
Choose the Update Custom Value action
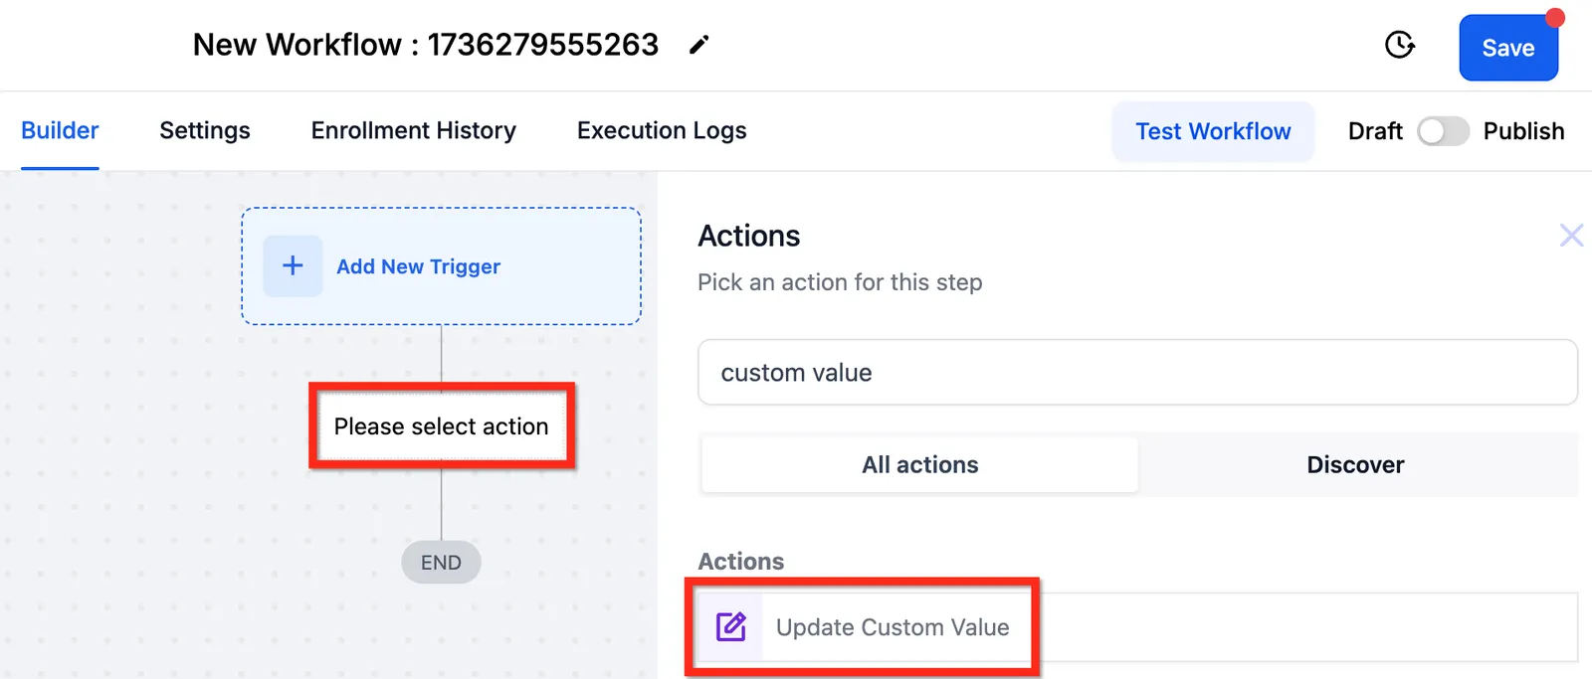(x=1137, y=627)
